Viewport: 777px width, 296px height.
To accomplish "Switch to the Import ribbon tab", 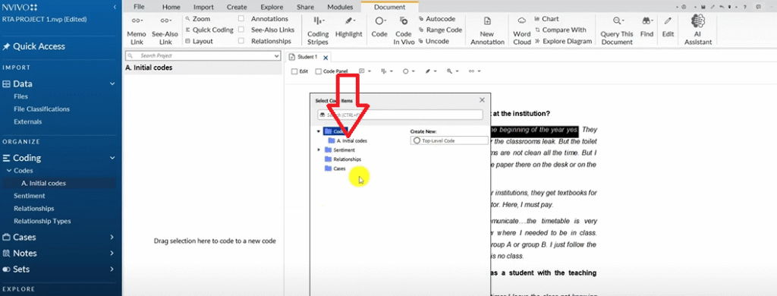I will 203,7.
